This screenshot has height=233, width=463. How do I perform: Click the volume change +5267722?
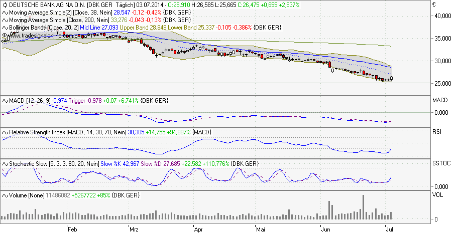coord(83,195)
